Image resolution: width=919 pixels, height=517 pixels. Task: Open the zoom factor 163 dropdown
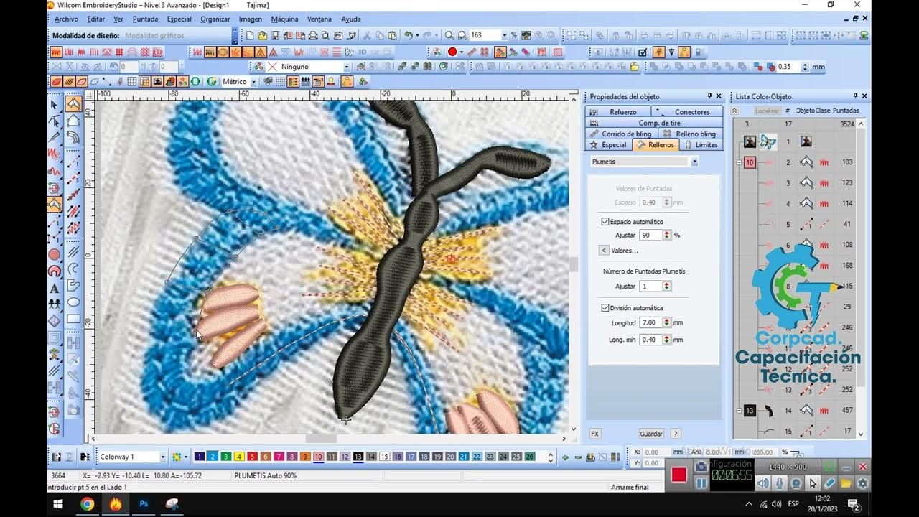pyautogui.click(x=504, y=35)
